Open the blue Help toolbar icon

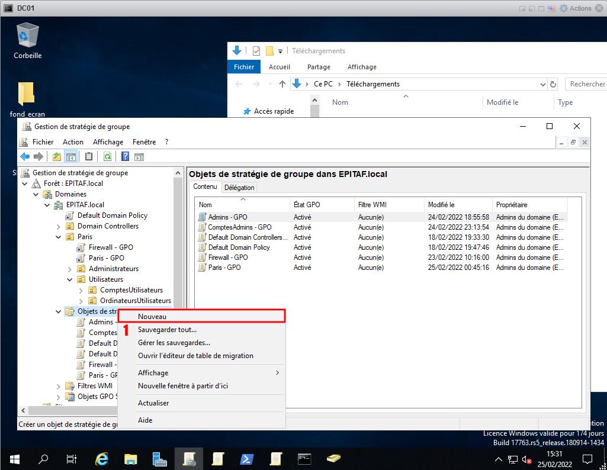click(126, 157)
